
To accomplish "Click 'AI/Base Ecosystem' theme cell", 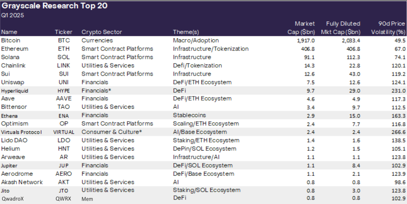I will click(200, 132).
